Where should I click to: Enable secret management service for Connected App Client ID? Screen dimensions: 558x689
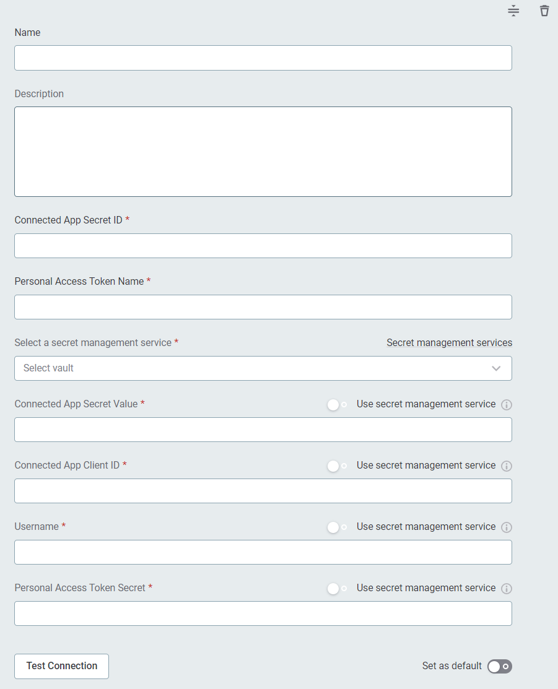(337, 466)
